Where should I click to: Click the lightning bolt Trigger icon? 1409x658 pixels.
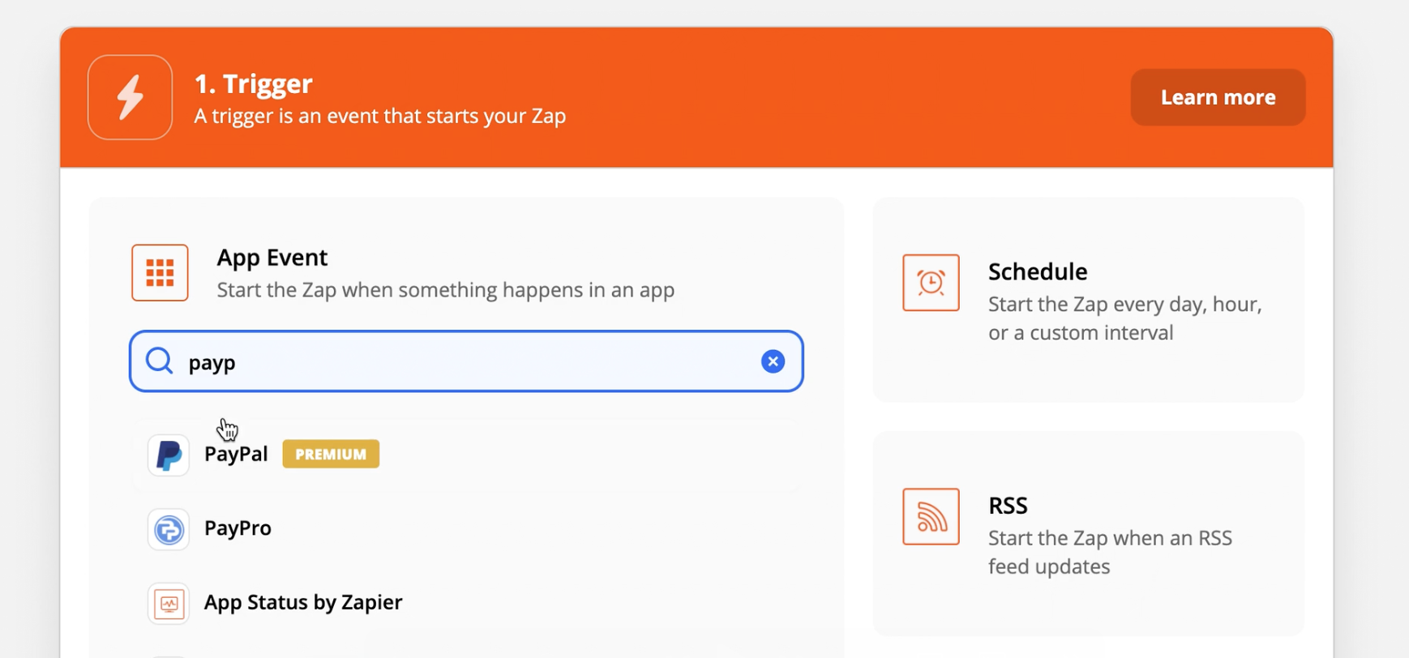tap(130, 97)
